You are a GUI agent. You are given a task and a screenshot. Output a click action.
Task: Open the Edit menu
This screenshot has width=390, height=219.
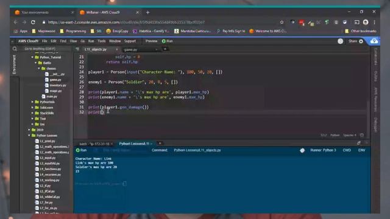click(x=54, y=41)
